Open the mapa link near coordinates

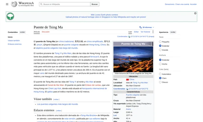click(x=151, y=37)
